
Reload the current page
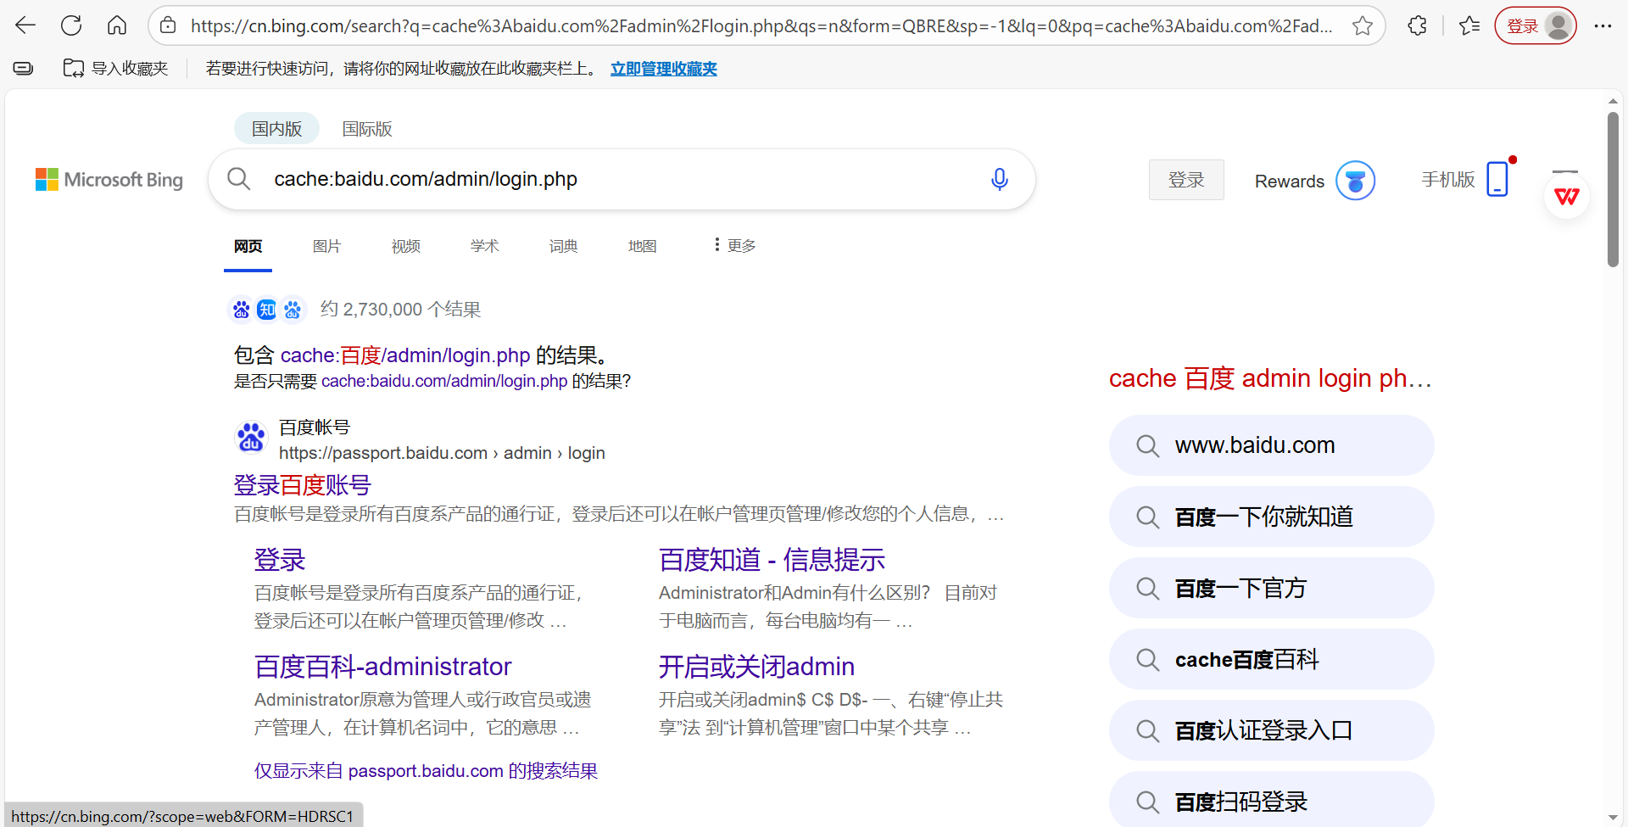pyautogui.click(x=71, y=25)
